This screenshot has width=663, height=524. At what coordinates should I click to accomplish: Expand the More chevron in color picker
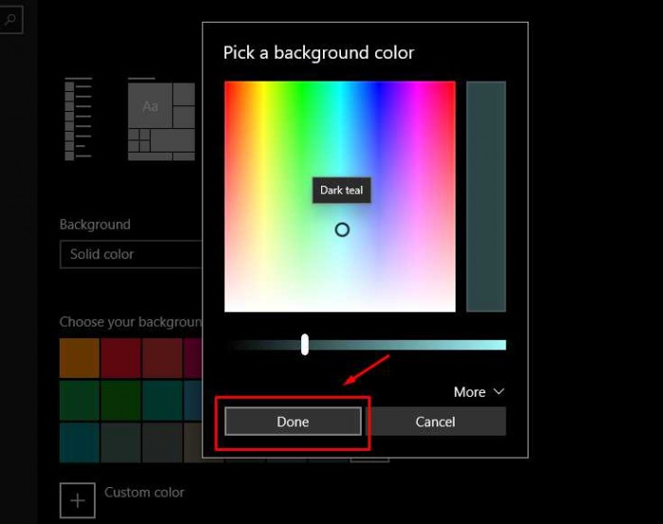click(479, 391)
